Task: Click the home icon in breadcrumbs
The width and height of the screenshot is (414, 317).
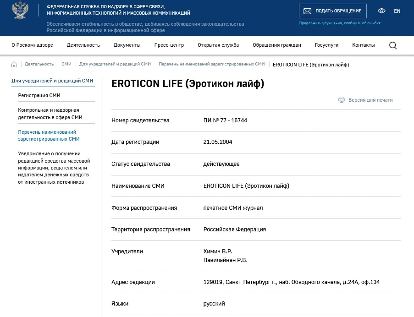Action: point(14,64)
